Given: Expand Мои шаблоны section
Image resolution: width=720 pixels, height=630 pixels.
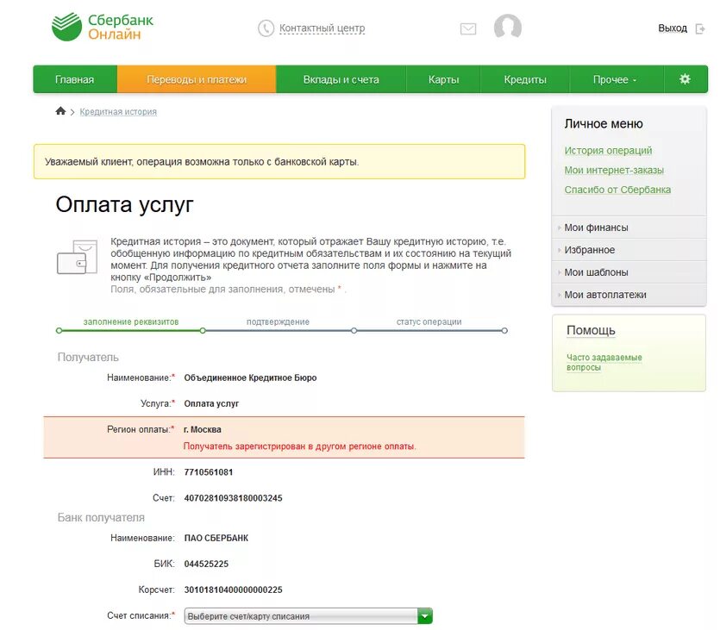Looking at the screenshot, I should [x=629, y=272].
